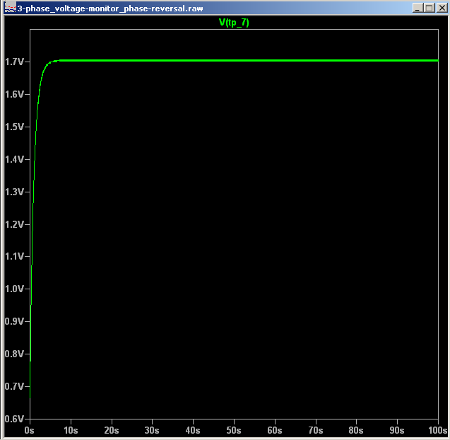Click the 1.1V vertical axis label
This screenshot has height=440, width=450.
[x=14, y=256]
